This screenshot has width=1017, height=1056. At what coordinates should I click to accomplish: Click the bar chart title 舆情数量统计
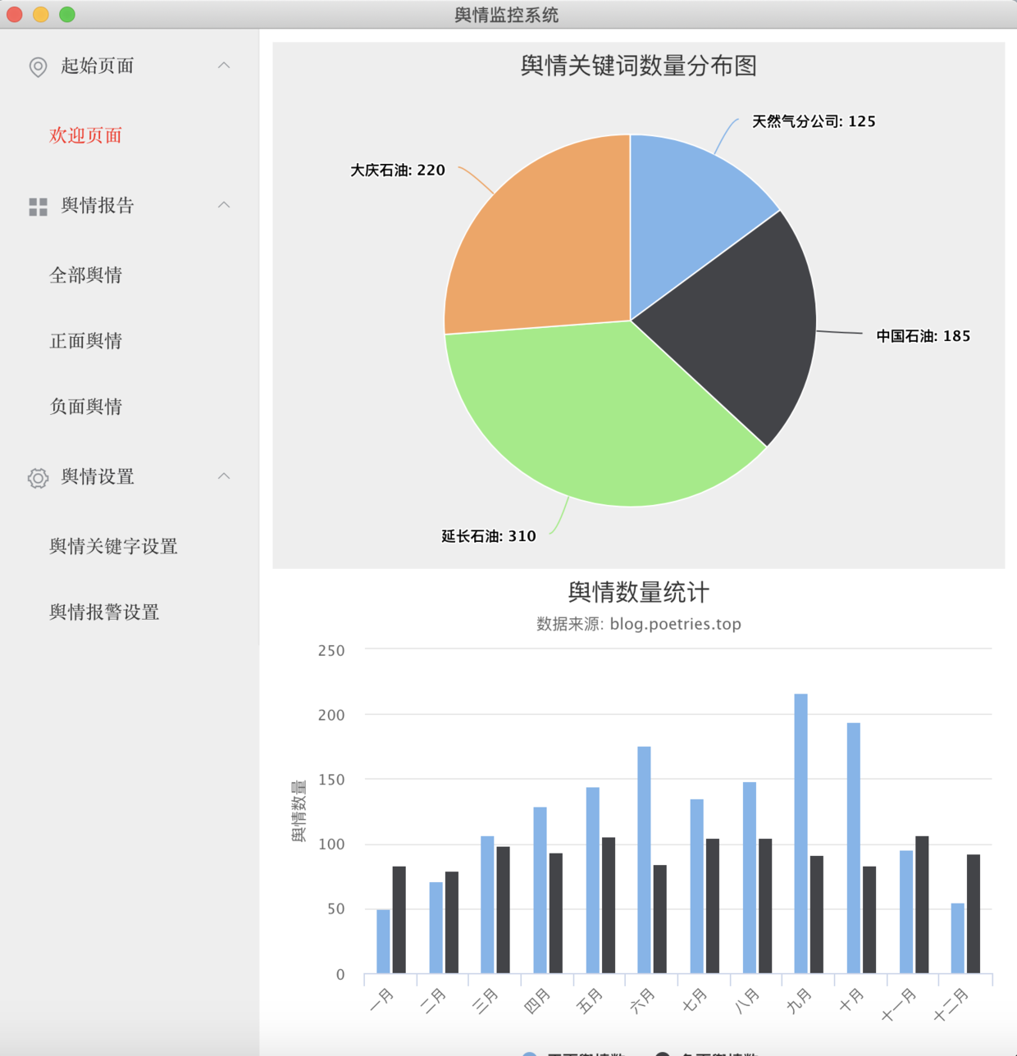click(x=638, y=592)
